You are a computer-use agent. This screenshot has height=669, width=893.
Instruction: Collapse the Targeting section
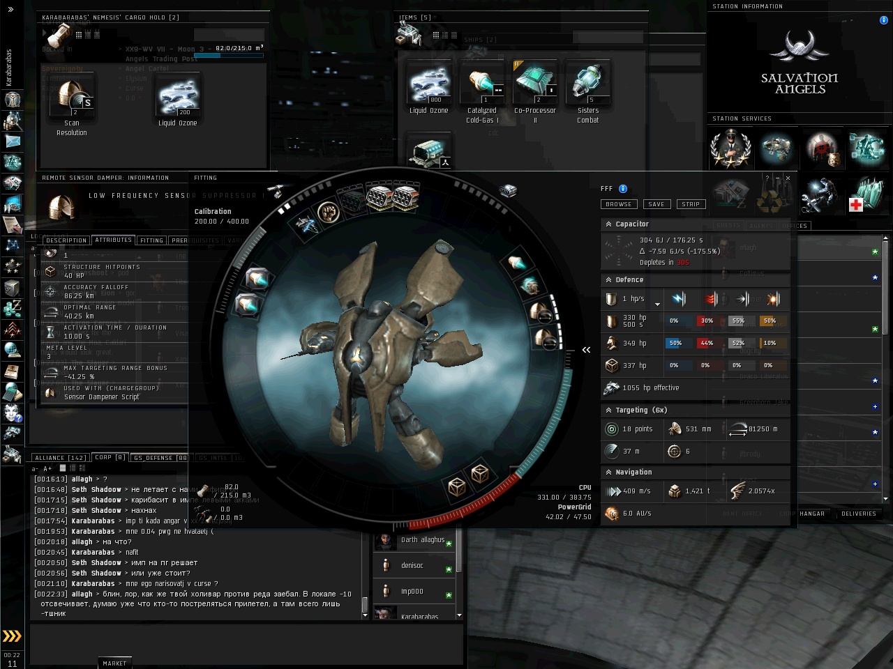click(608, 410)
